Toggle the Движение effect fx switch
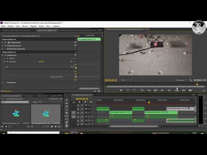This screenshot has width=207, height=155. coord(6,43)
